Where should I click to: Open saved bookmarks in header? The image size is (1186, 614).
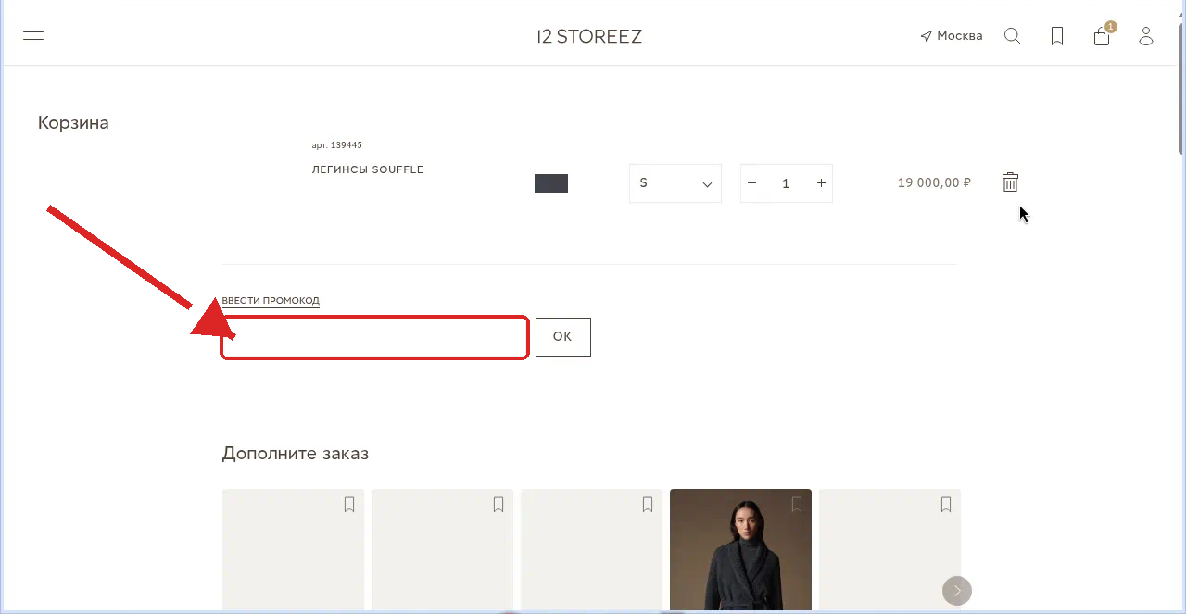click(1057, 36)
